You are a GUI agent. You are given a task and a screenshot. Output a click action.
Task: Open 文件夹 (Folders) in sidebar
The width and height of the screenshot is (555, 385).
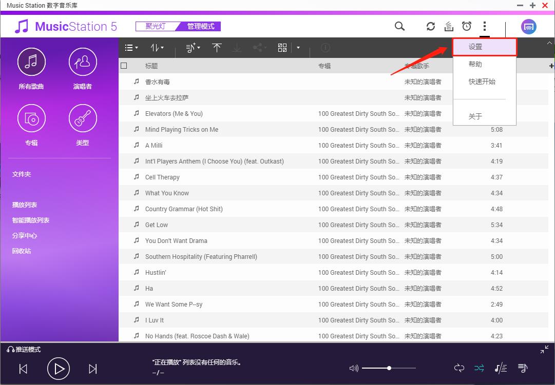click(22, 174)
